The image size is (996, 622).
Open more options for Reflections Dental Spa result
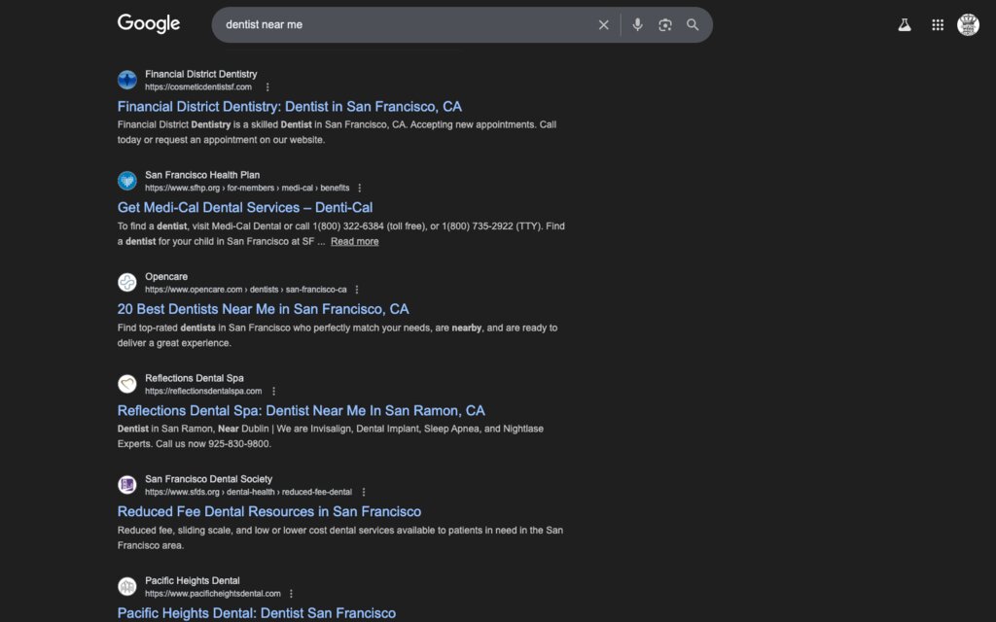point(273,391)
